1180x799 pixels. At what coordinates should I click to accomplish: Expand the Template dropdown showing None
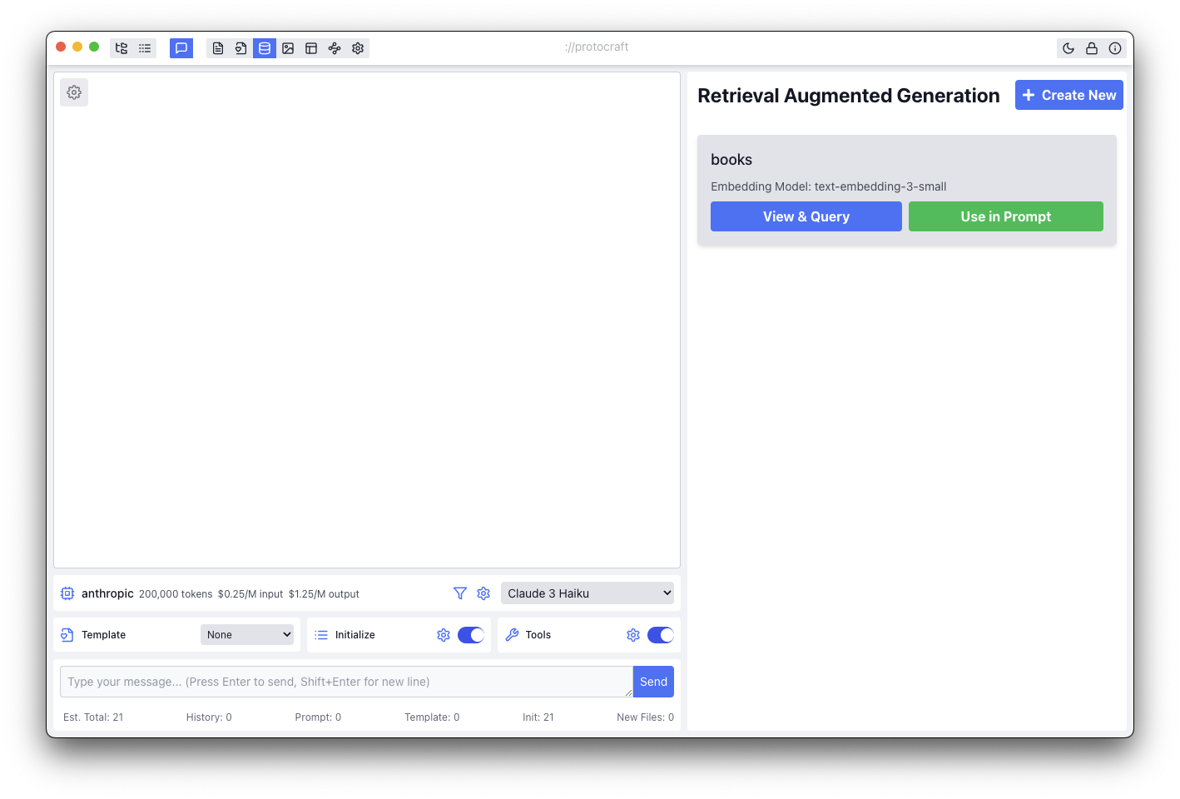(247, 635)
